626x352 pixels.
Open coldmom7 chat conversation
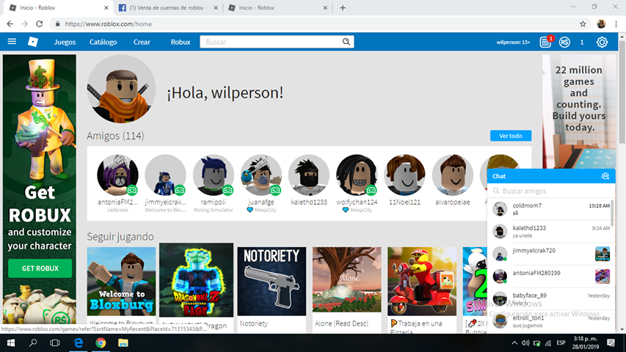[x=550, y=209]
